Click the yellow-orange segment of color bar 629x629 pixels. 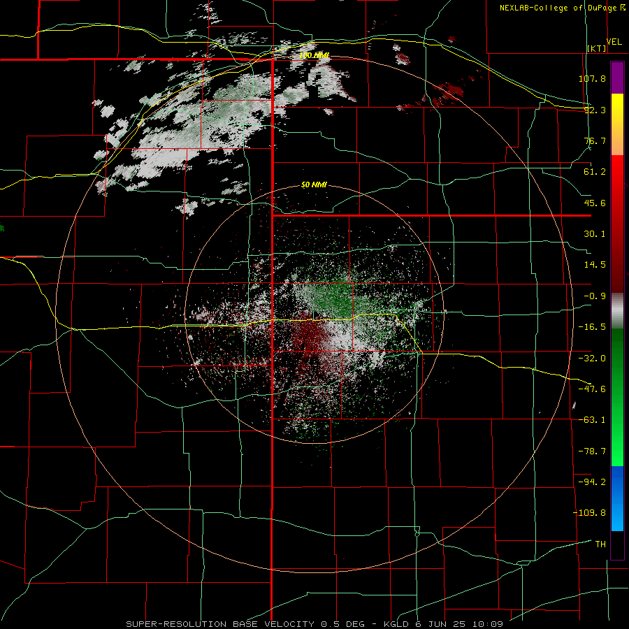[x=617, y=124]
